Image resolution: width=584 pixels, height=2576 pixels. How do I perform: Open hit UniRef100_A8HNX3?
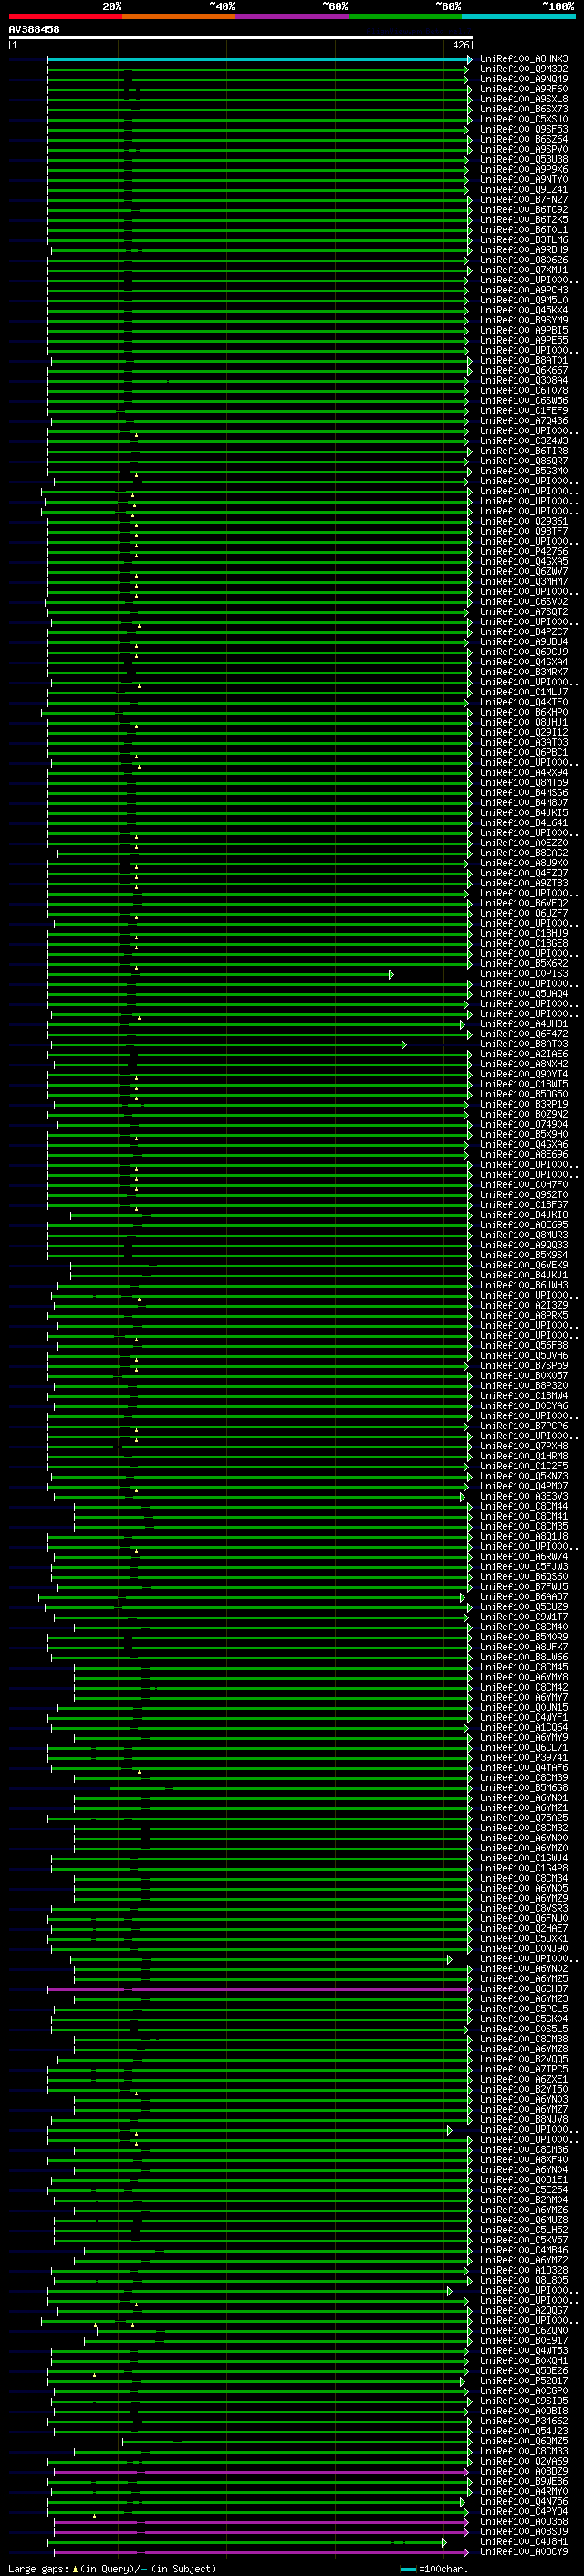(524, 59)
